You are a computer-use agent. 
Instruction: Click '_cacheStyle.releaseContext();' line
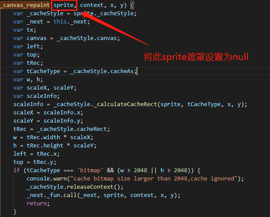[75, 187]
